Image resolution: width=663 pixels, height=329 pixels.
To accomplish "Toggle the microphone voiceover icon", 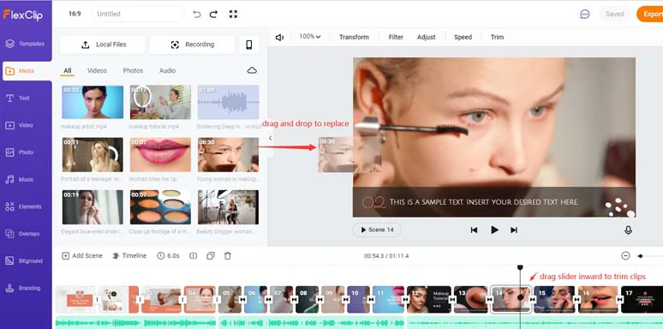I will pyautogui.click(x=629, y=230).
